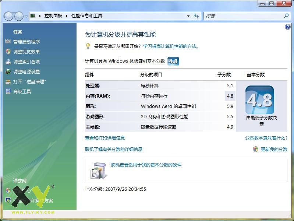Click the power icon beside 调整电源设置
The image size is (294, 221).
click(x=8, y=71)
